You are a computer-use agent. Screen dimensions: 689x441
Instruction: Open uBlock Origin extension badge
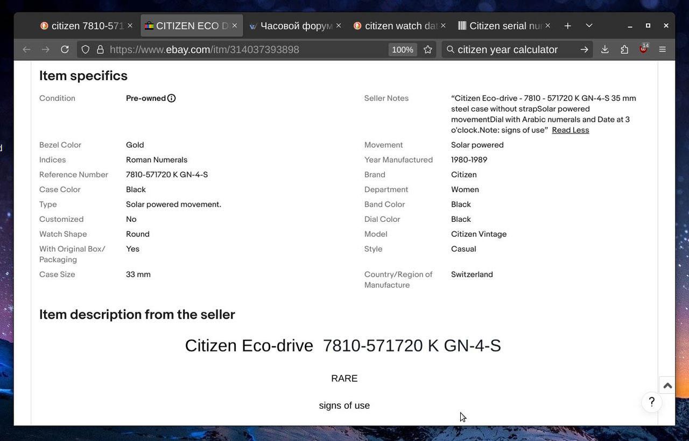tap(643, 49)
